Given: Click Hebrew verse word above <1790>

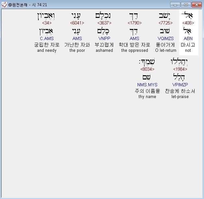Looking at the screenshot, I should tap(134, 16).
